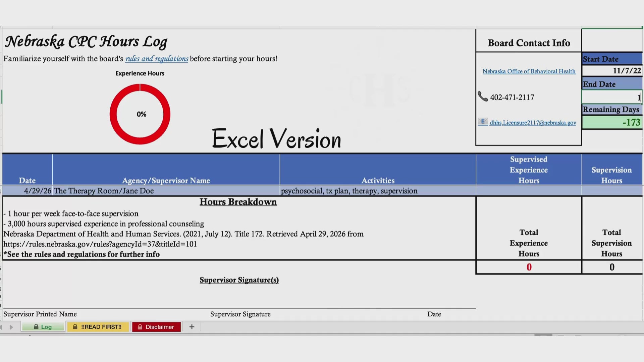Click the Start Date label cell

coord(612,59)
